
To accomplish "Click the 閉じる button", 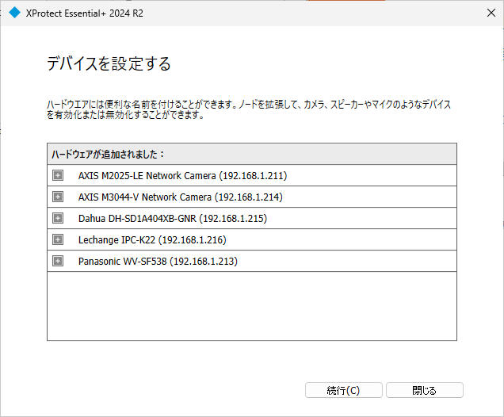I will pyautogui.click(x=425, y=390).
